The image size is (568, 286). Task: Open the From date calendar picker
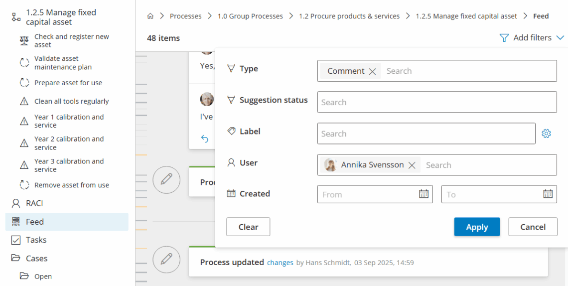(x=424, y=194)
